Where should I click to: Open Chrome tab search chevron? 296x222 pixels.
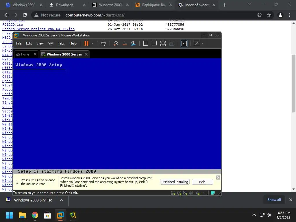249,4
